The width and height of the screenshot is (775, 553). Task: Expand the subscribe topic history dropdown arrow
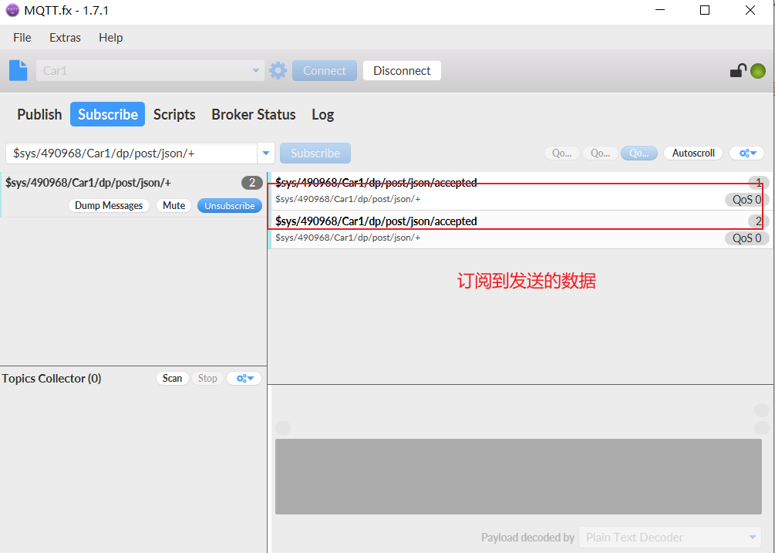266,153
